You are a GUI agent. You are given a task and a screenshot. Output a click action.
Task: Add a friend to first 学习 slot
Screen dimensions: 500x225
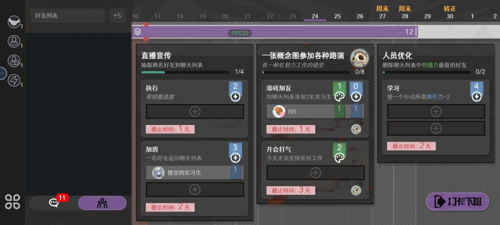tap(436, 112)
